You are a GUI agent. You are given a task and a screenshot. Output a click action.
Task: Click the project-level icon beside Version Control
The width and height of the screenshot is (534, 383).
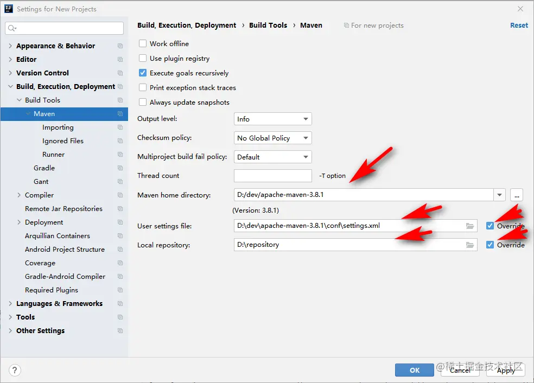pyautogui.click(x=120, y=73)
